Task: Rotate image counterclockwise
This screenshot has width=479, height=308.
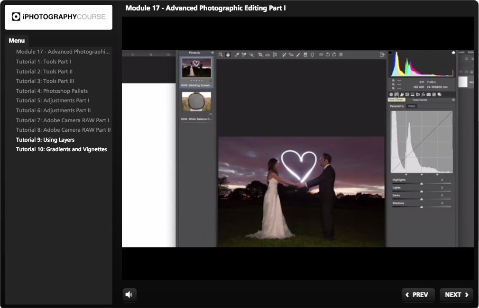Action: (328, 54)
